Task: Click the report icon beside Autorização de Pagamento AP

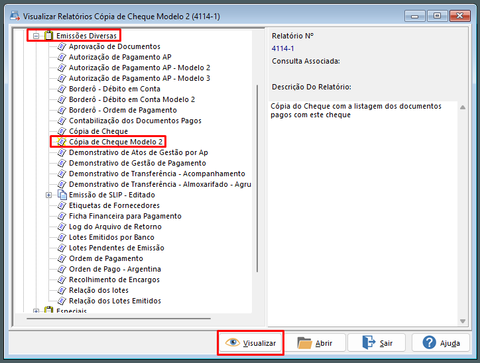Action: (62, 57)
